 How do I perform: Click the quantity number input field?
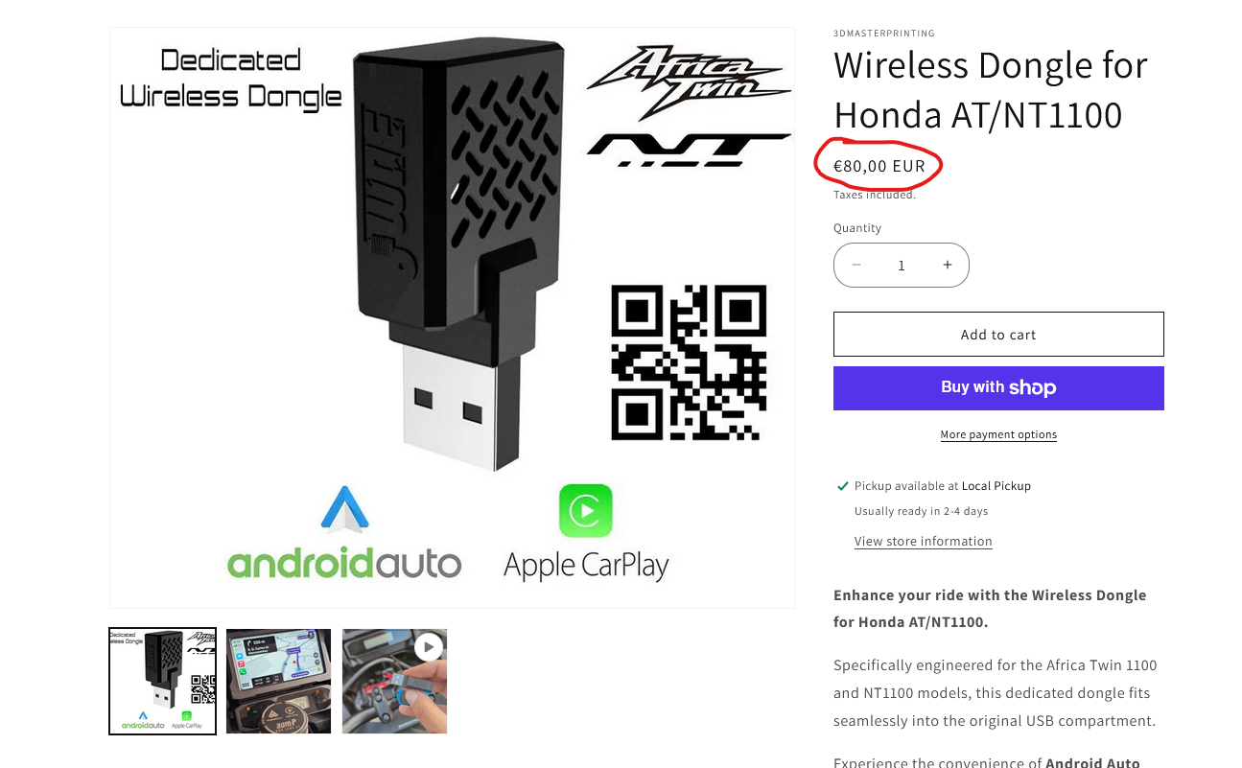902,266
